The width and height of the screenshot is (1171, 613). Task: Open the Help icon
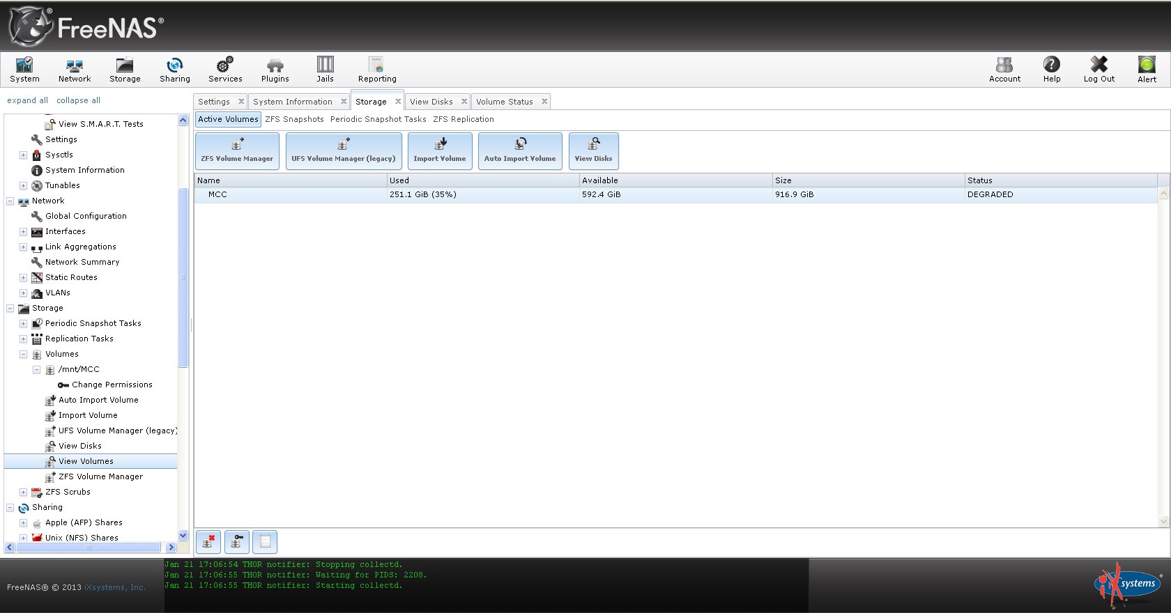tap(1052, 70)
